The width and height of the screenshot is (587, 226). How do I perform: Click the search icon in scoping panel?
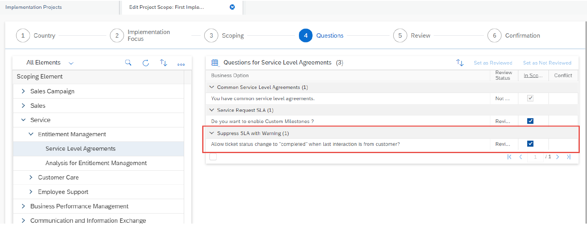point(128,63)
